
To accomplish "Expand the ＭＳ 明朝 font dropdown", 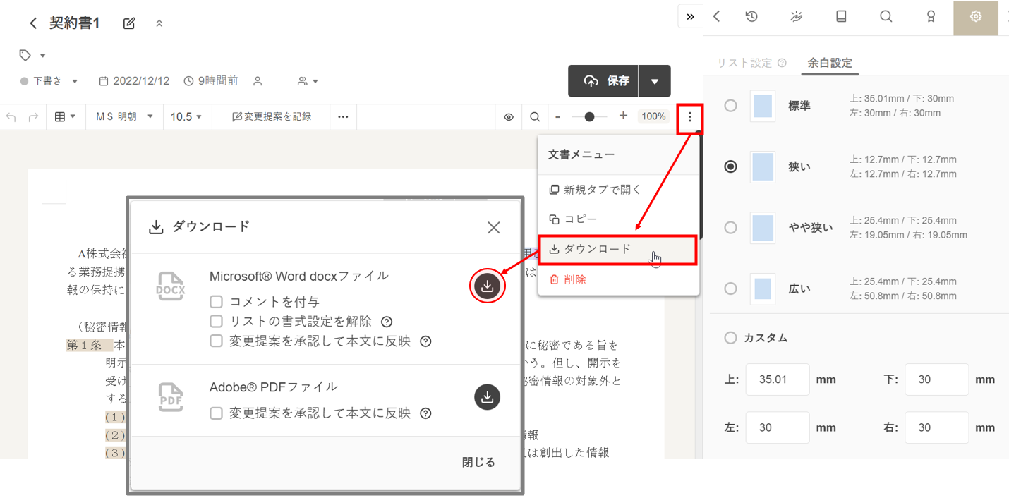I will pyautogui.click(x=124, y=117).
